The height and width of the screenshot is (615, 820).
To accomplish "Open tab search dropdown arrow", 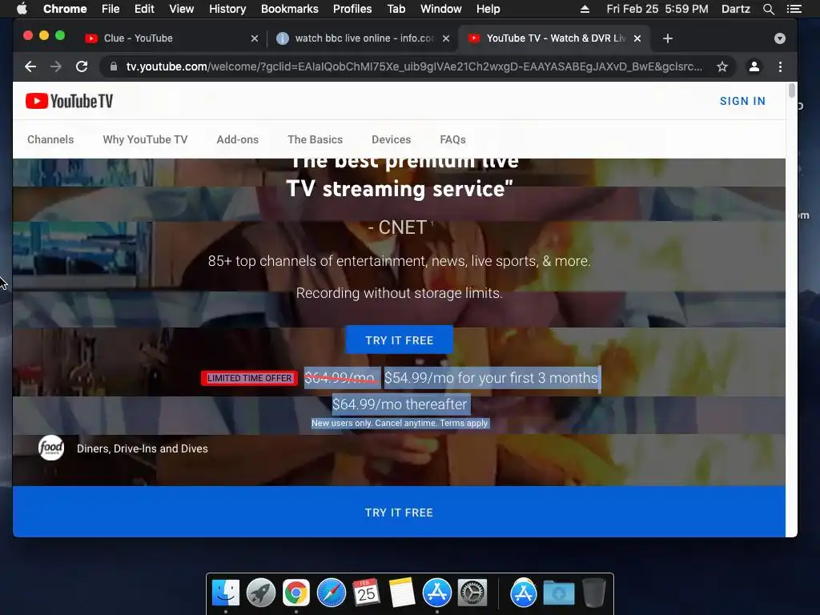I will pos(780,38).
